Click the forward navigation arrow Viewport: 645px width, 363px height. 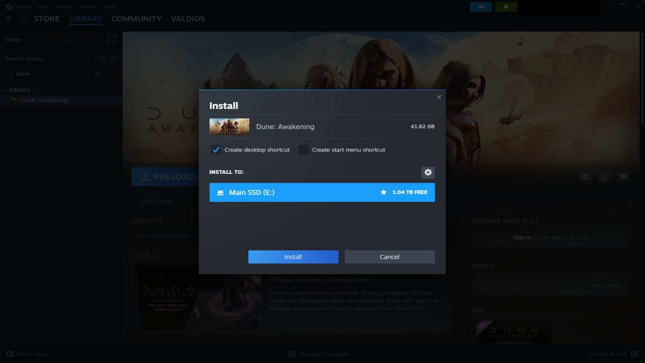coord(24,19)
